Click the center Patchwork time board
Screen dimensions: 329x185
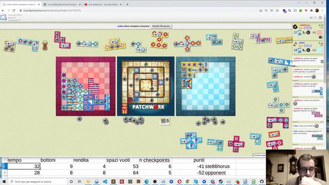coord(145,86)
